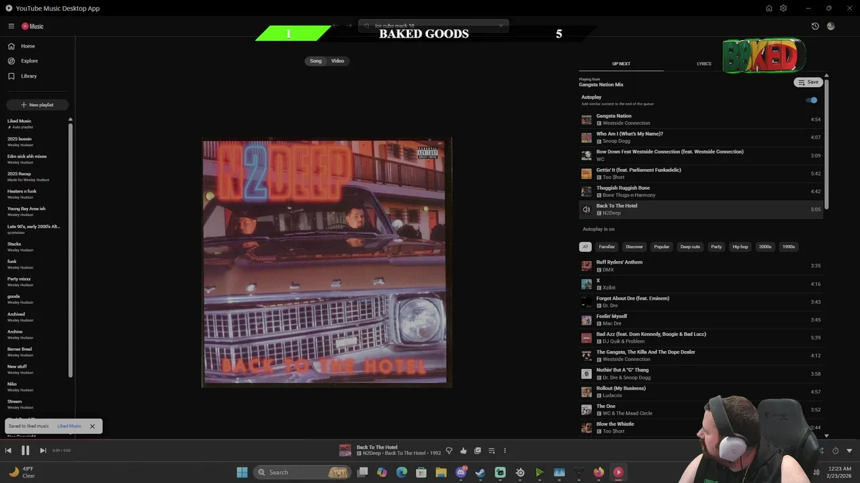Image resolution: width=860 pixels, height=483 pixels.
Task: Switch to the UP NEXT tab
Action: tap(621, 64)
